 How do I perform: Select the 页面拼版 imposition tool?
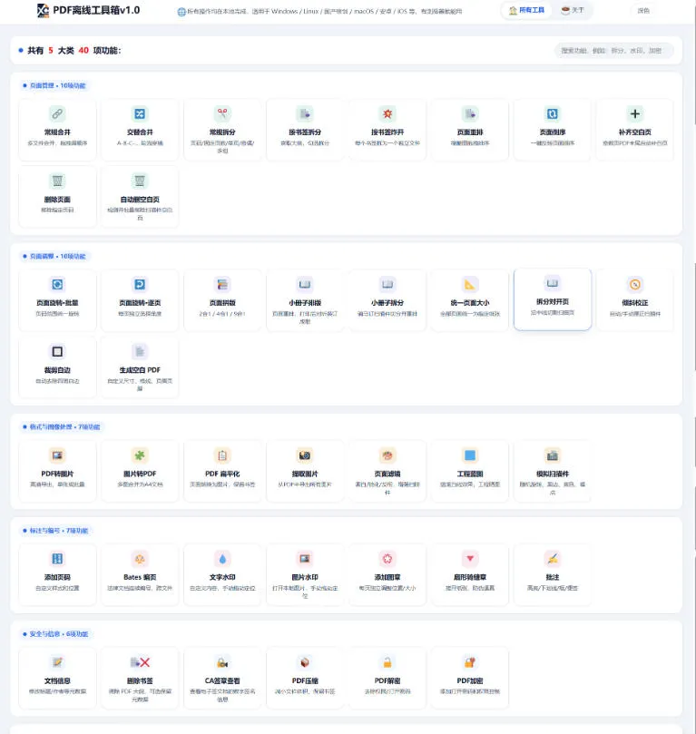click(222, 300)
